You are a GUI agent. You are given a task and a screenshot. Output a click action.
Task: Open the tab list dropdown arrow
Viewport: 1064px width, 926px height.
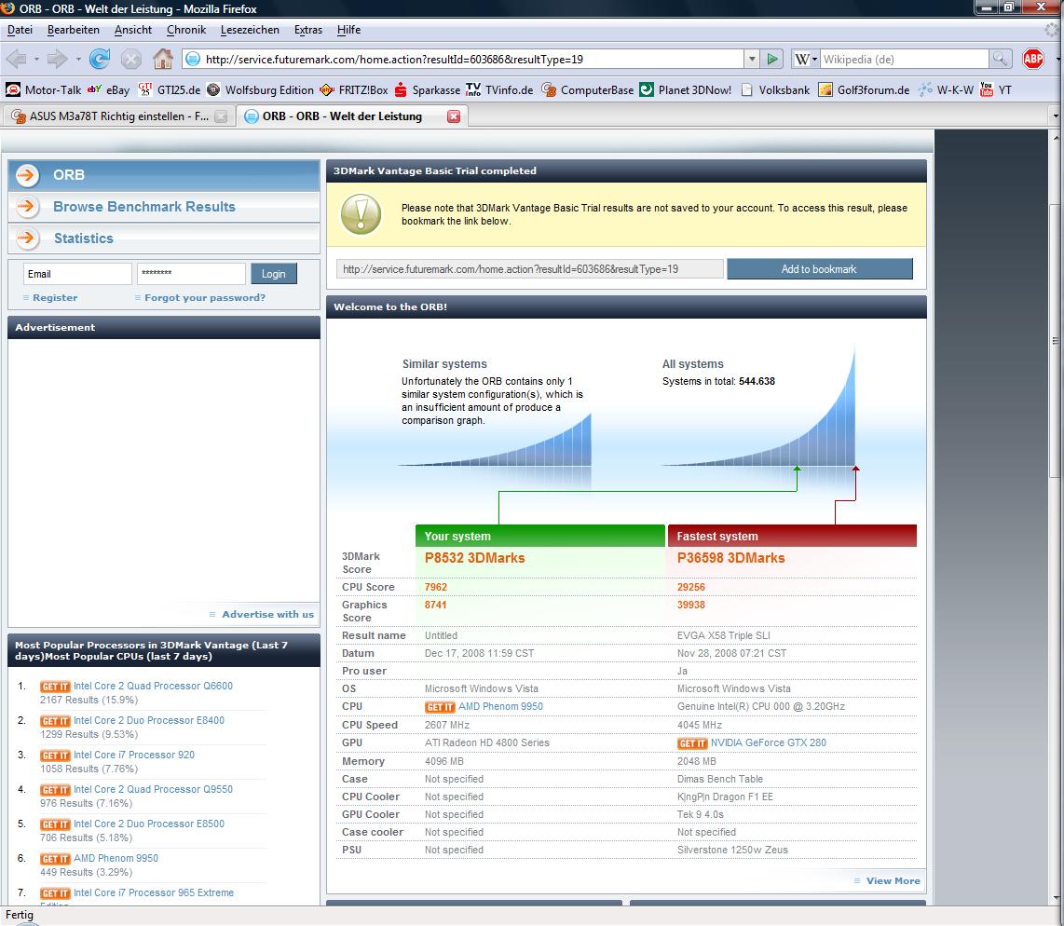(1056, 116)
